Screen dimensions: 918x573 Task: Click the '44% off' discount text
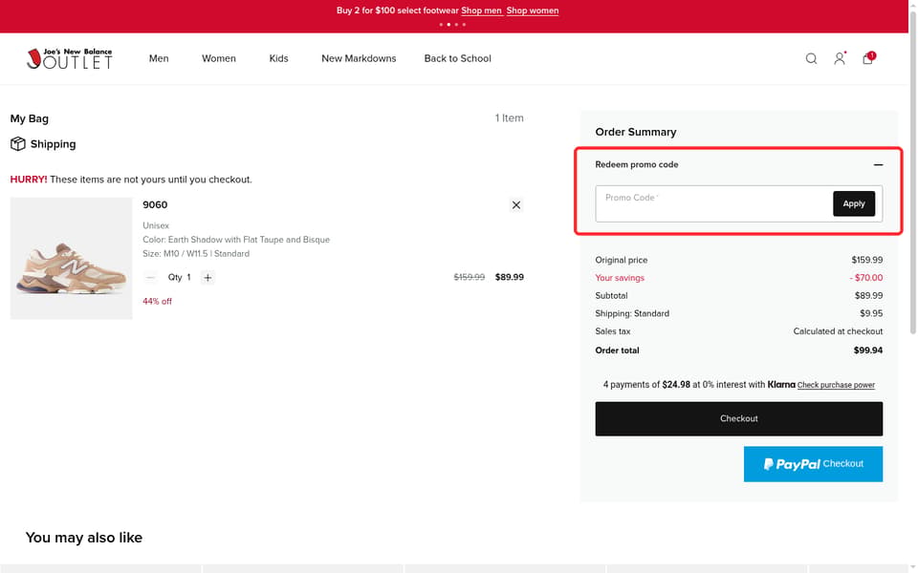[158, 301]
